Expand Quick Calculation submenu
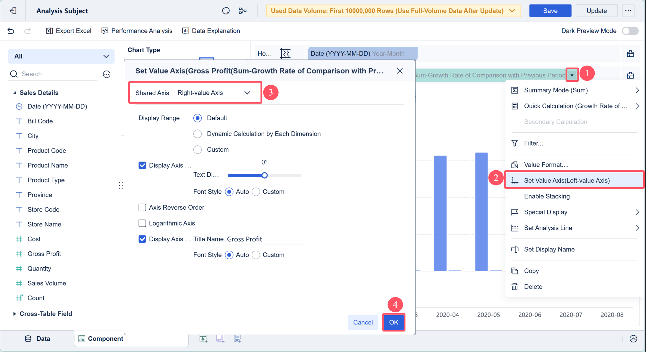The width and height of the screenshot is (646, 352). (x=637, y=106)
